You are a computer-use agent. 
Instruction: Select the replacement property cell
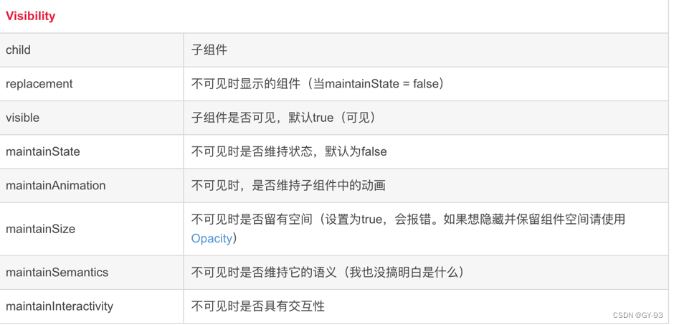click(92, 84)
